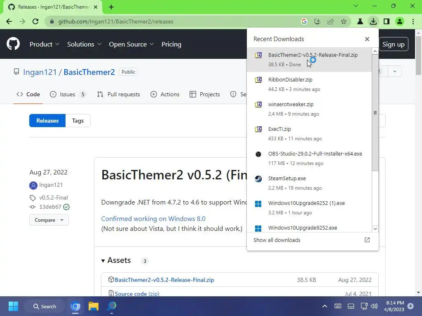422x316 pixels.
Task: Open Chrome Labs flask icon
Action: pos(360,21)
